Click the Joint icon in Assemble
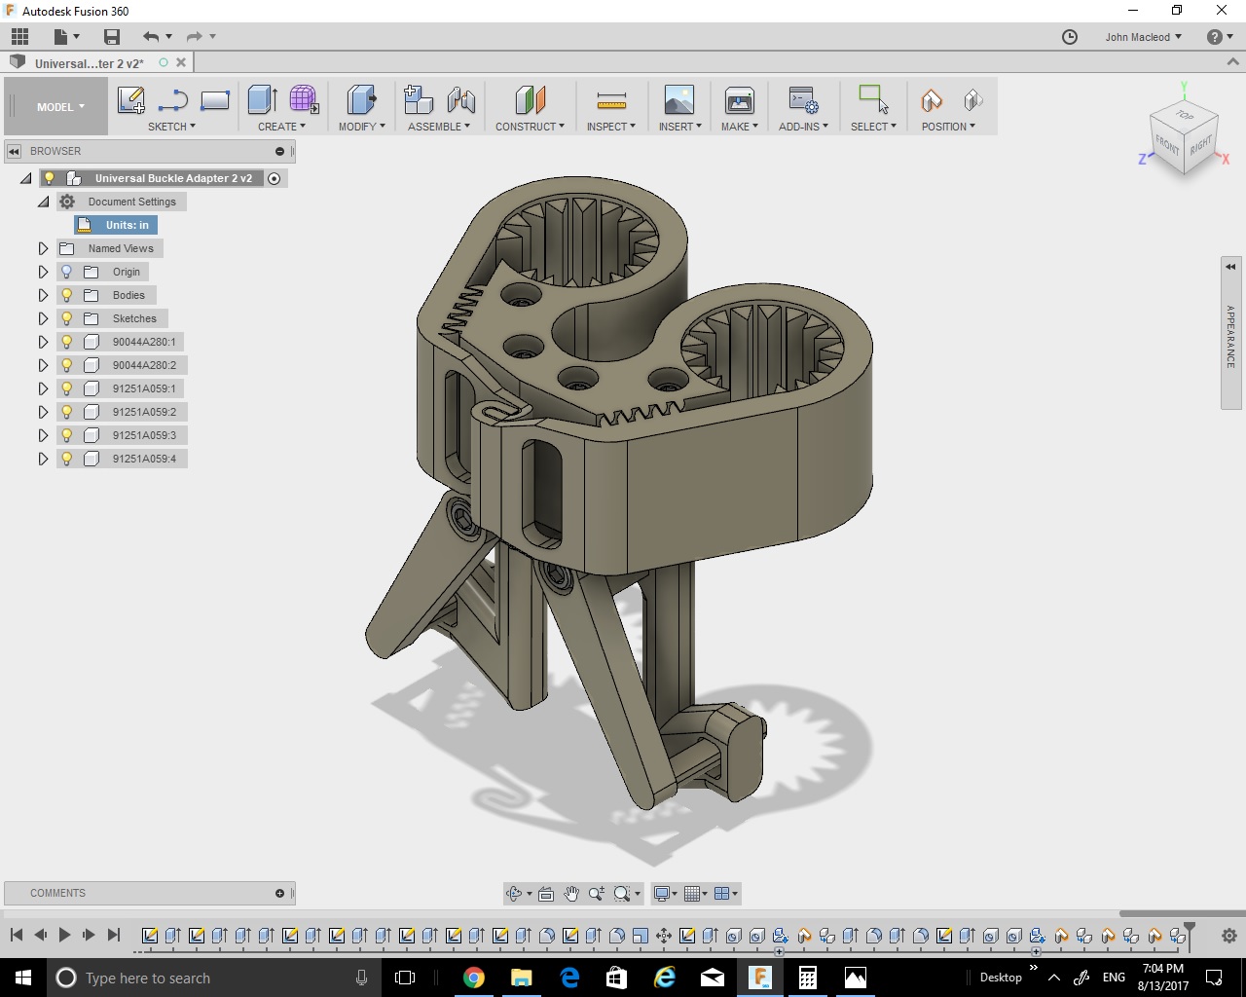 461,100
